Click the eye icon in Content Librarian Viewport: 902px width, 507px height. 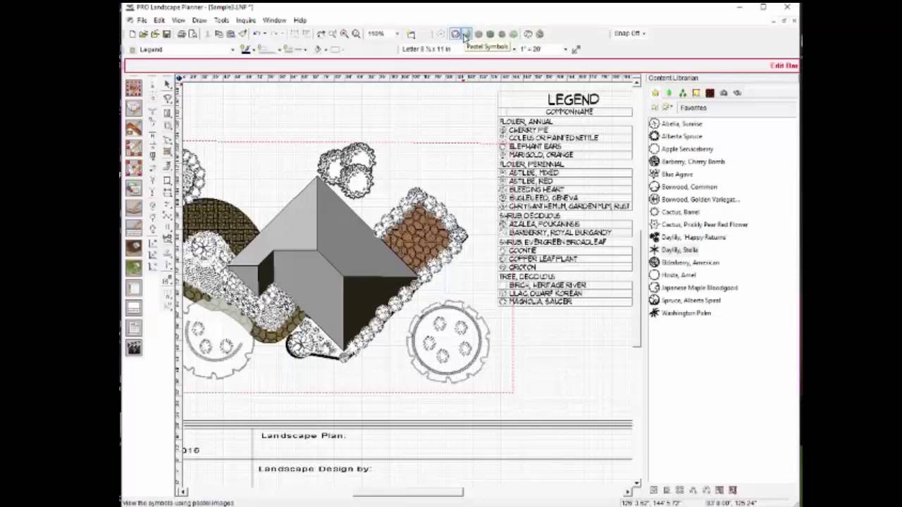click(x=737, y=93)
